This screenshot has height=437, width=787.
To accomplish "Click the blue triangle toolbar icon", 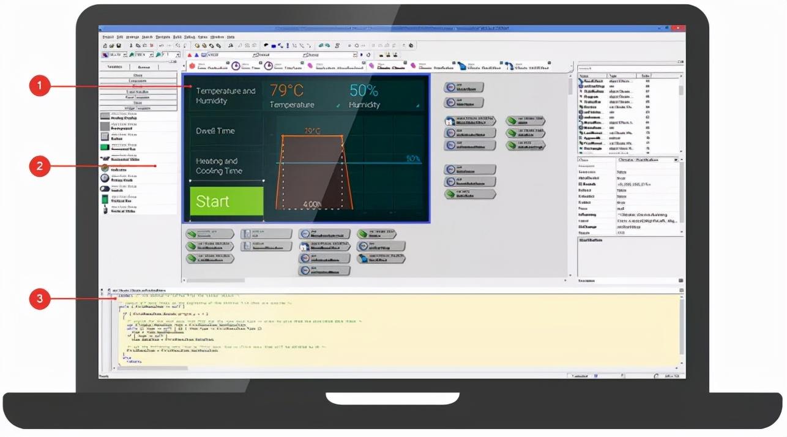I will [196, 55].
